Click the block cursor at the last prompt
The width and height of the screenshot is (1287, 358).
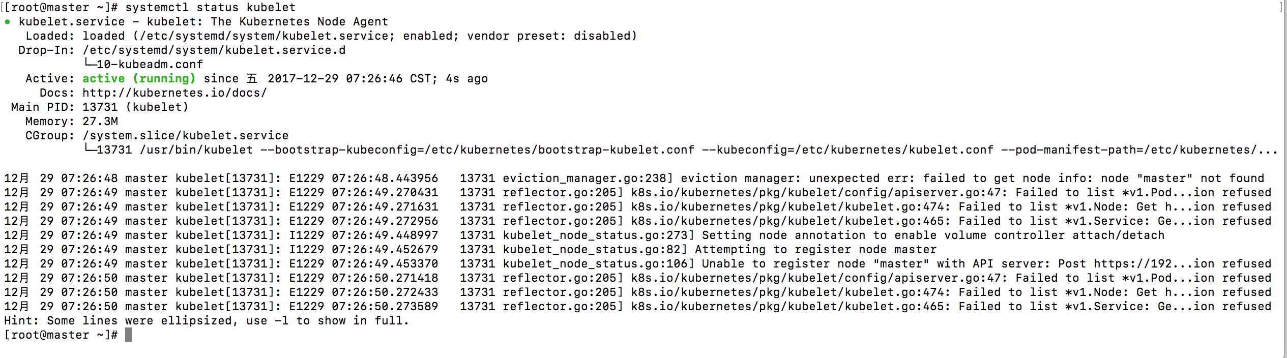pos(129,335)
